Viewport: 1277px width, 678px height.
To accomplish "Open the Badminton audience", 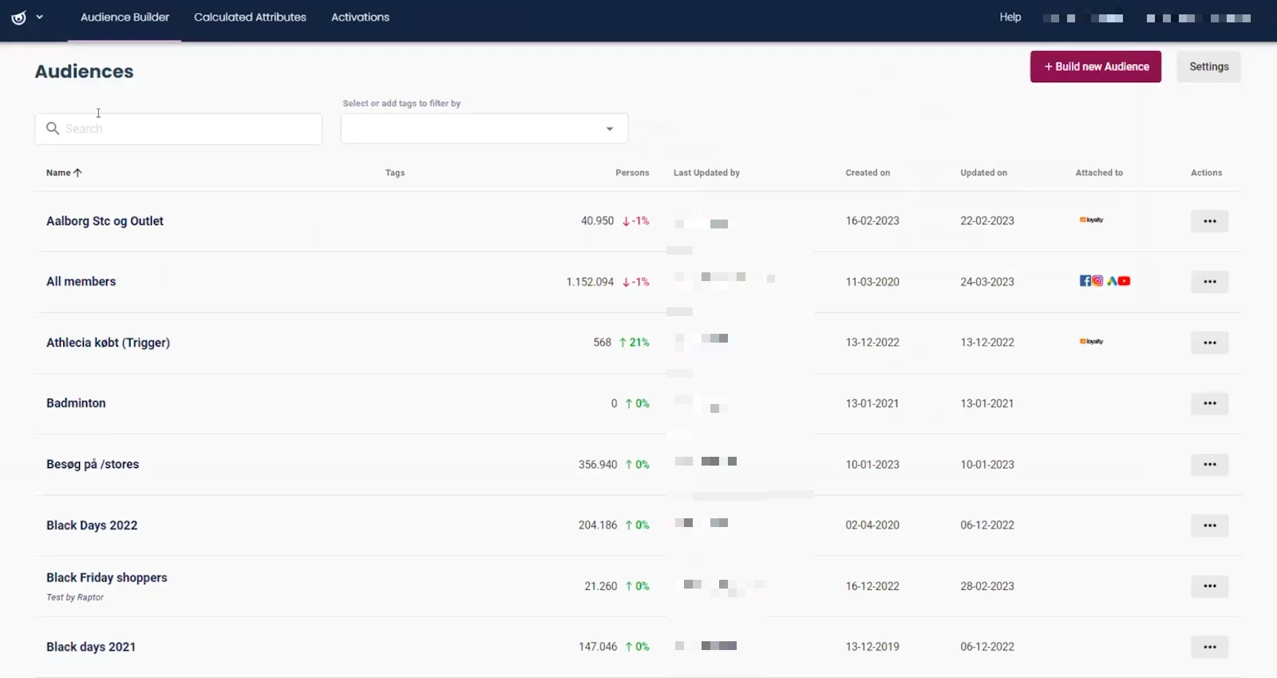I will coord(76,403).
